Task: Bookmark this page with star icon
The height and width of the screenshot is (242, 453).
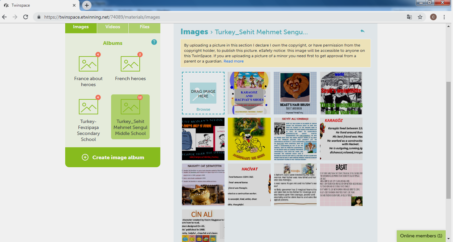Action: (x=420, y=17)
